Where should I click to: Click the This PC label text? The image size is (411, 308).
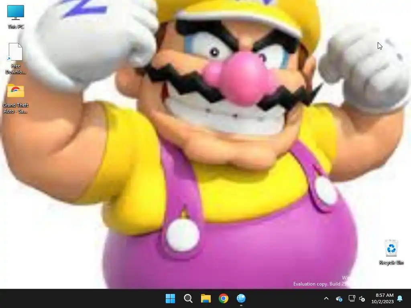16,26
